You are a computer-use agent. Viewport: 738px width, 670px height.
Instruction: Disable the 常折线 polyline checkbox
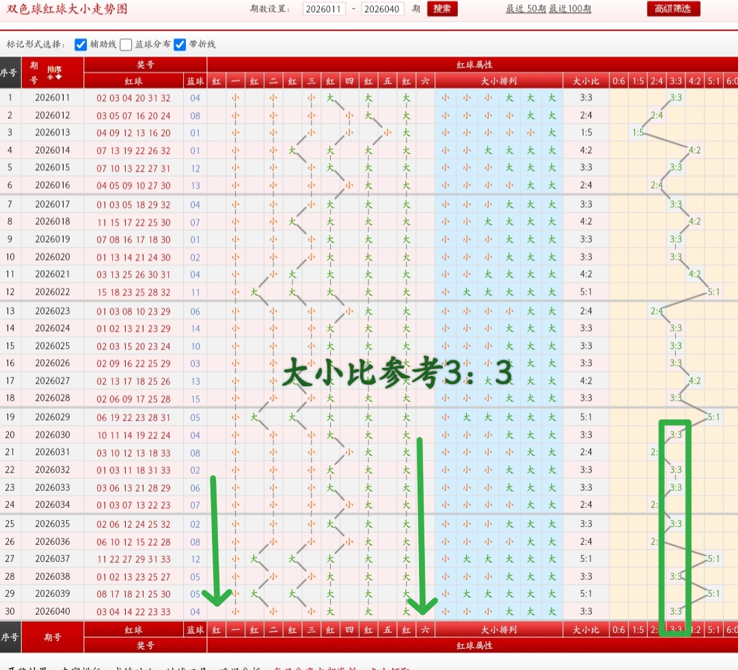(179, 45)
